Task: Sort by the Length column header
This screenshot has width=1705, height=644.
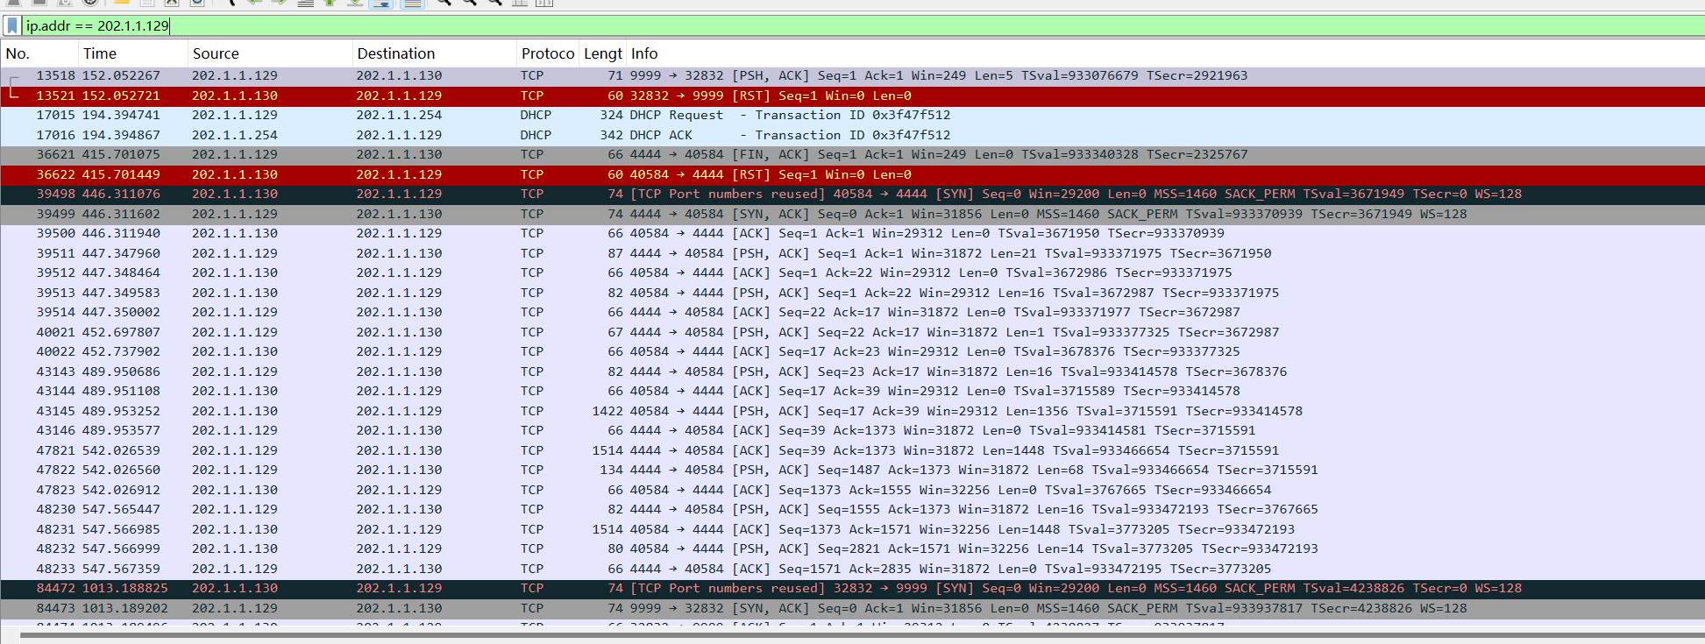Action: [x=603, y=53]
